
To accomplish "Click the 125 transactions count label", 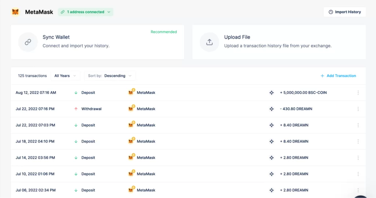I will pyautogui.click(x=32, y=76).
